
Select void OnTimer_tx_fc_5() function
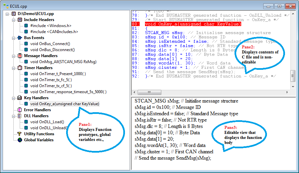pos(51,80)
